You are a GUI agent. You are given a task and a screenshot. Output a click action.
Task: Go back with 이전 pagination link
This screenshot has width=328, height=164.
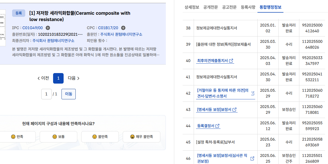coord(43,78)
